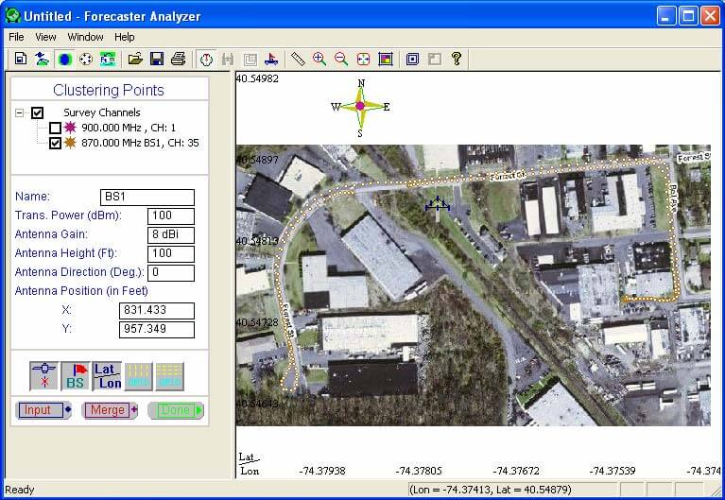Click the Ft/m units toolbar icon
Image resolution: width=725 pixels, height=500 pixels.
[x=108, y=59]
